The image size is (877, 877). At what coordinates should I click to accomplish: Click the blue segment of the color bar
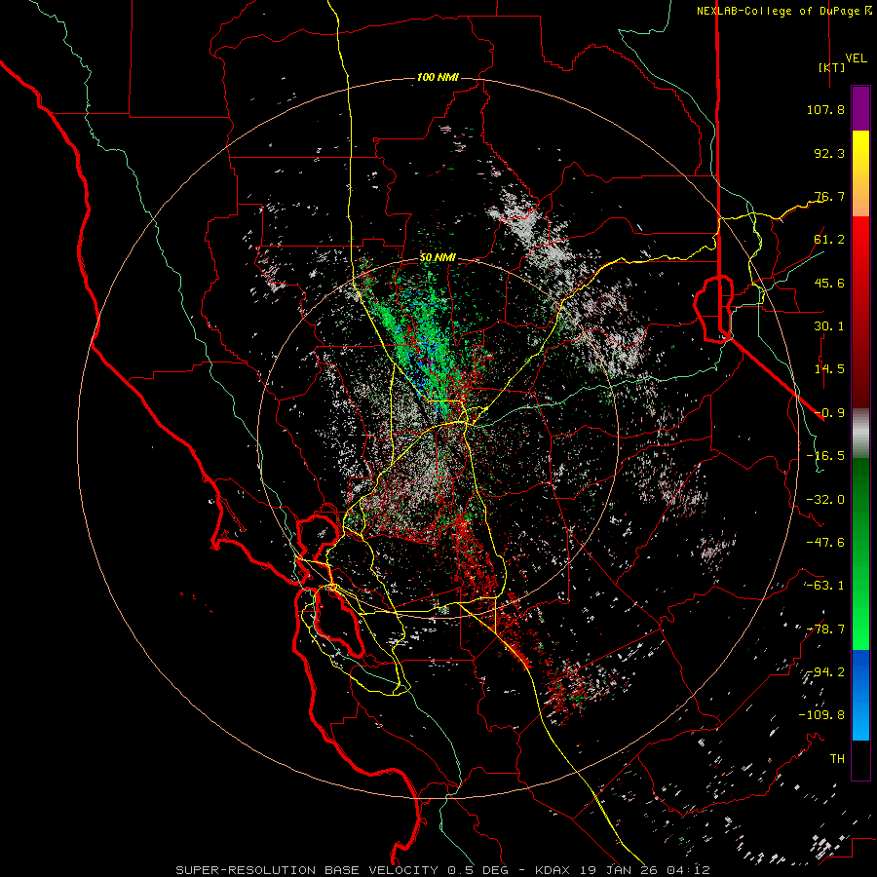tap(860, 695)
